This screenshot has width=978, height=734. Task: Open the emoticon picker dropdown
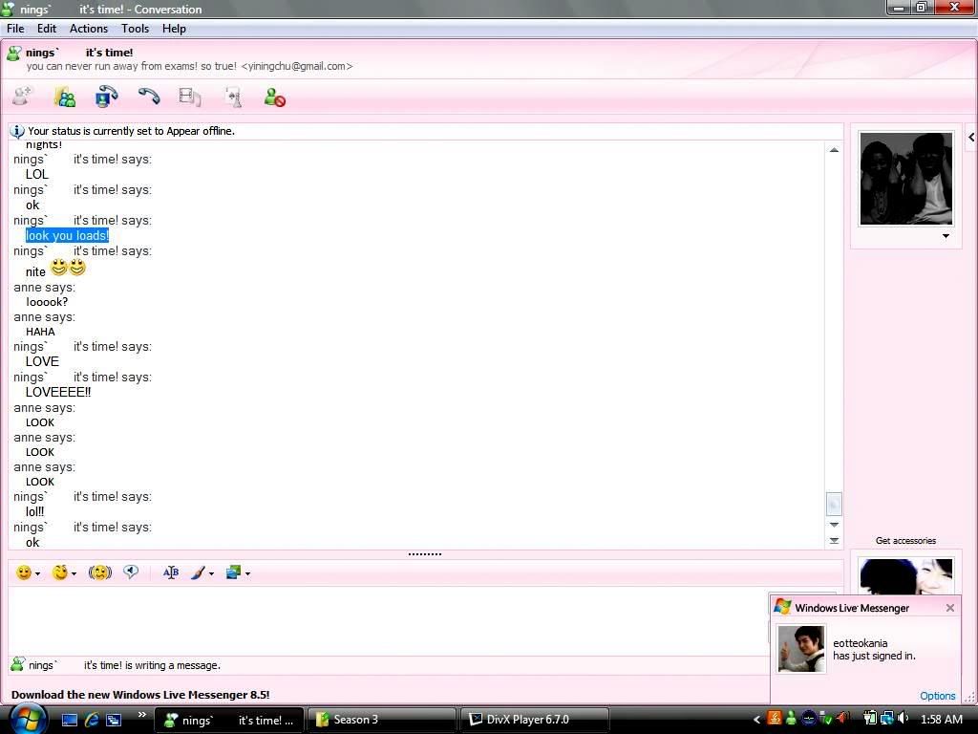(x=37, y=573)
